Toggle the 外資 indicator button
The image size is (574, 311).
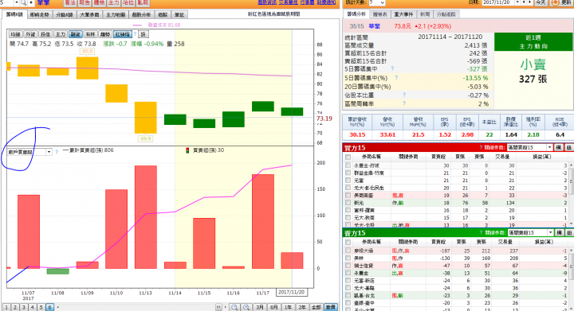click(x=30, y=34)
